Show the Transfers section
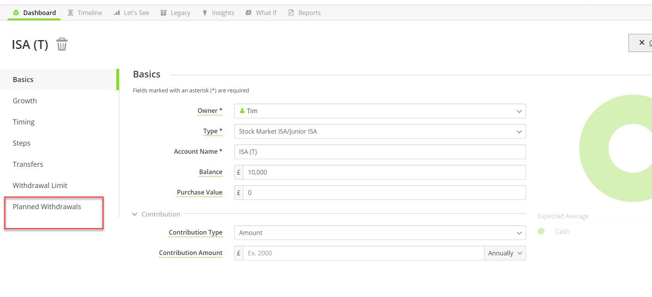 59,164
